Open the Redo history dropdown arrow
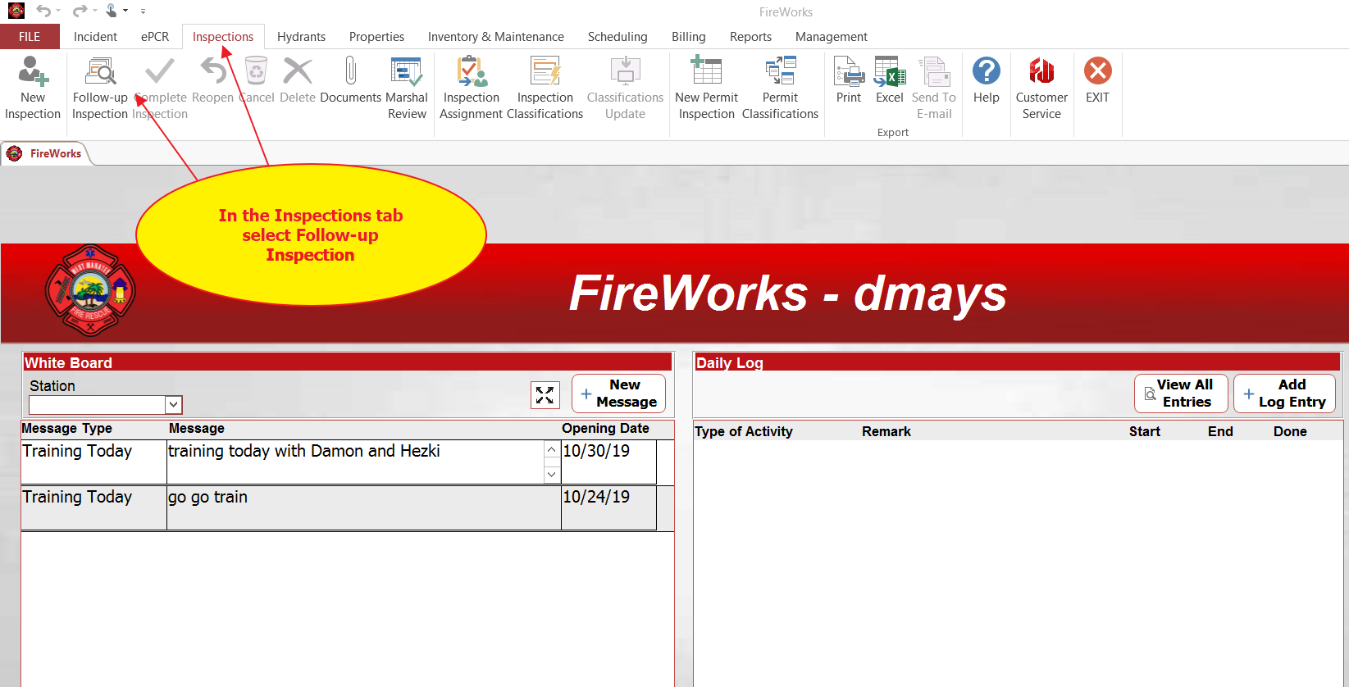Viewport: 1349px width, 687px height. coord(94,11)
